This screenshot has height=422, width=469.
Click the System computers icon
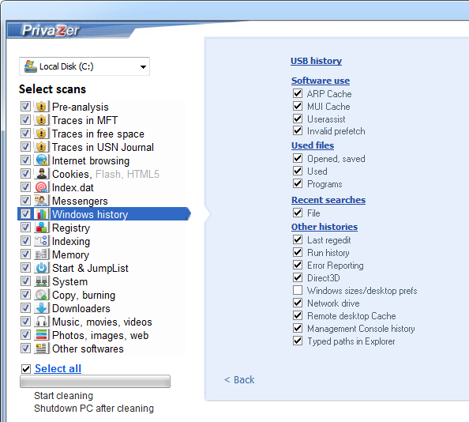coord(41,281)
